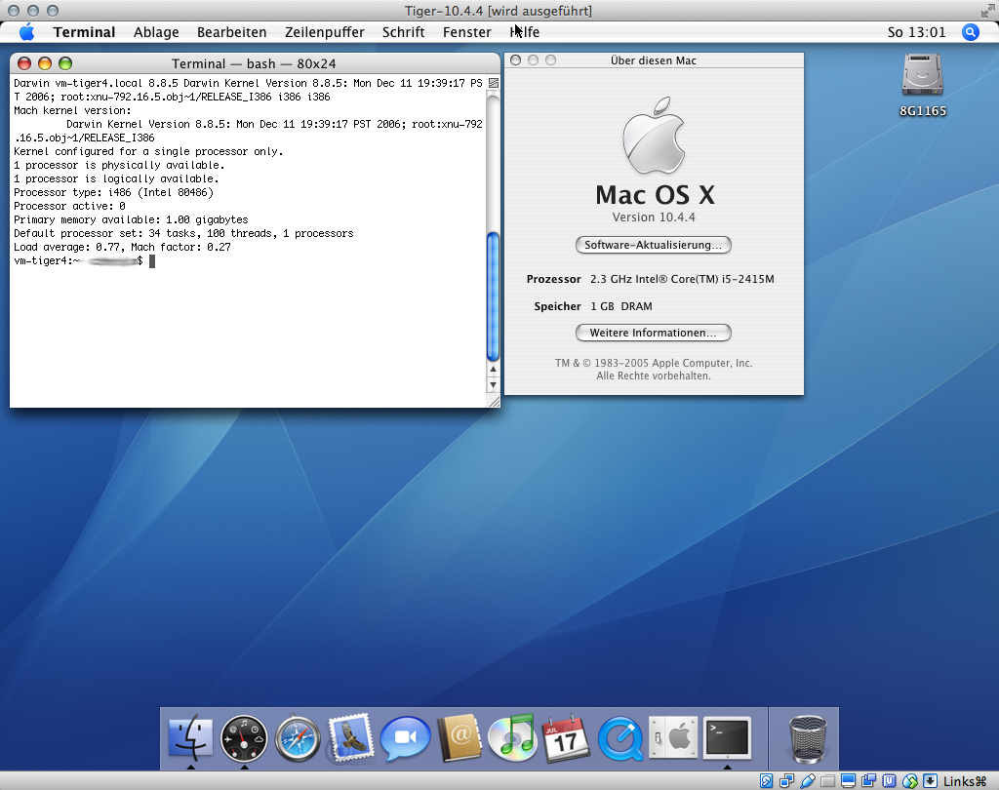This screenshot has height=790, width=999.
Task: Open the Fenster menu
Action: coord(467,32)
